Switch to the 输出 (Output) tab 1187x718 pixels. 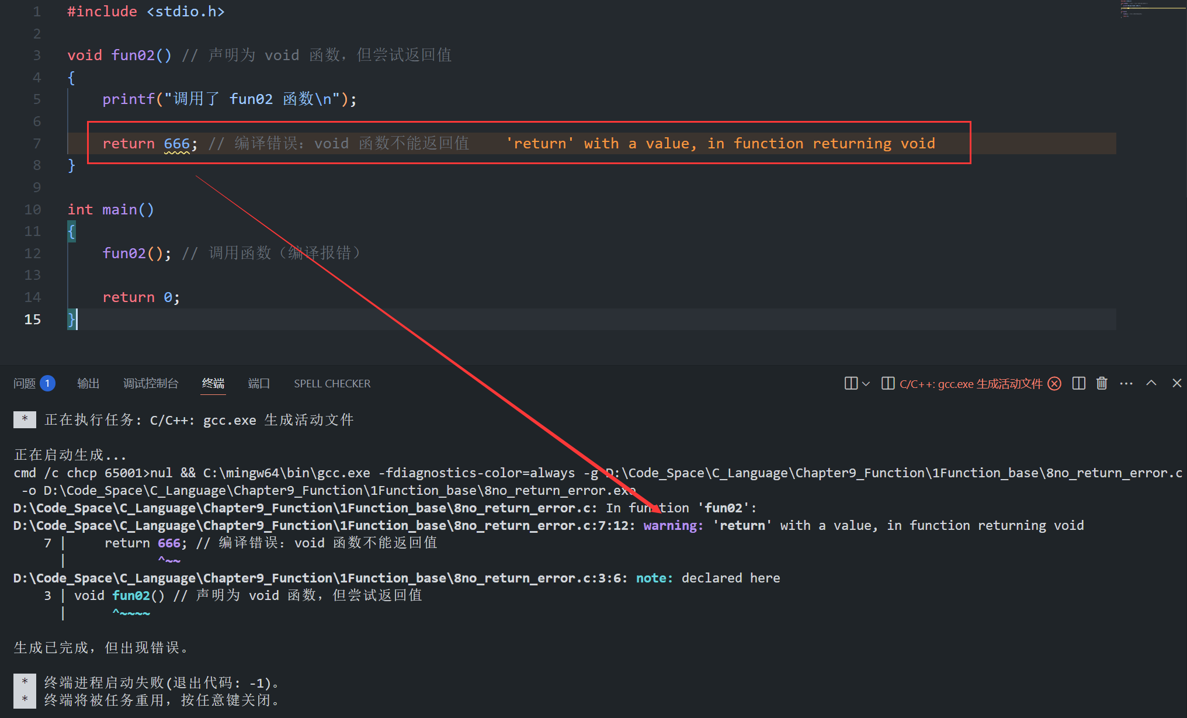[x=88, y=384]
